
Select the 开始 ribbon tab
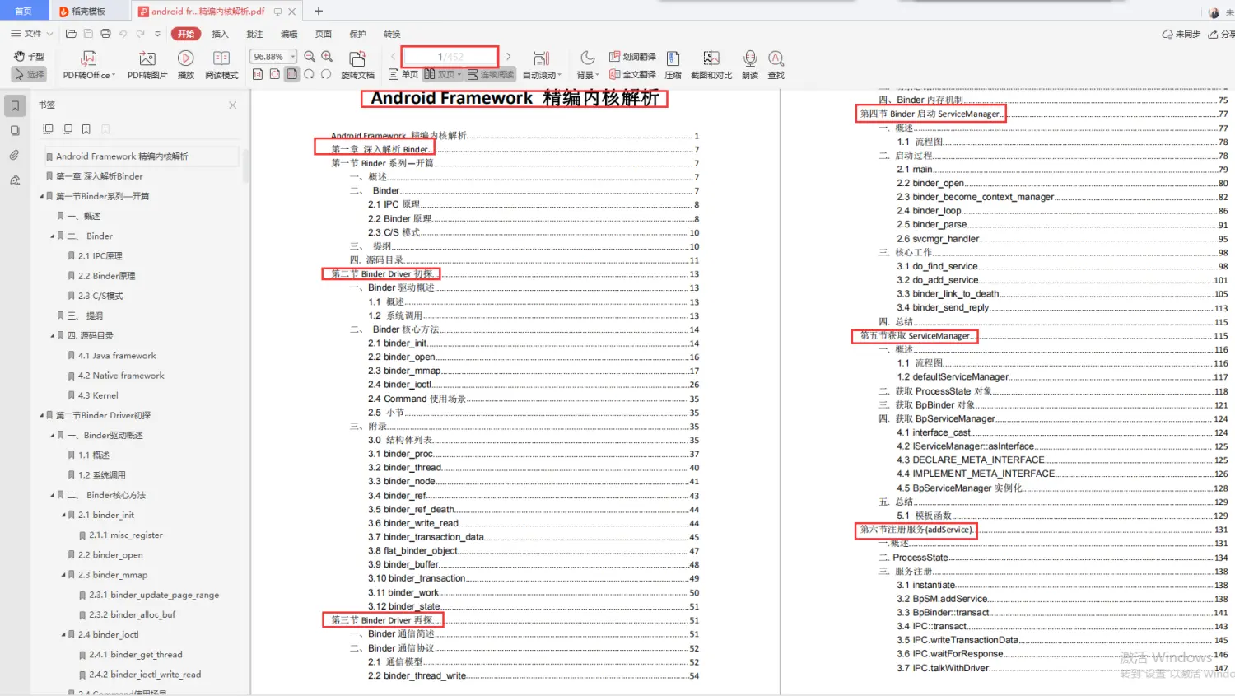pos(186,34)
